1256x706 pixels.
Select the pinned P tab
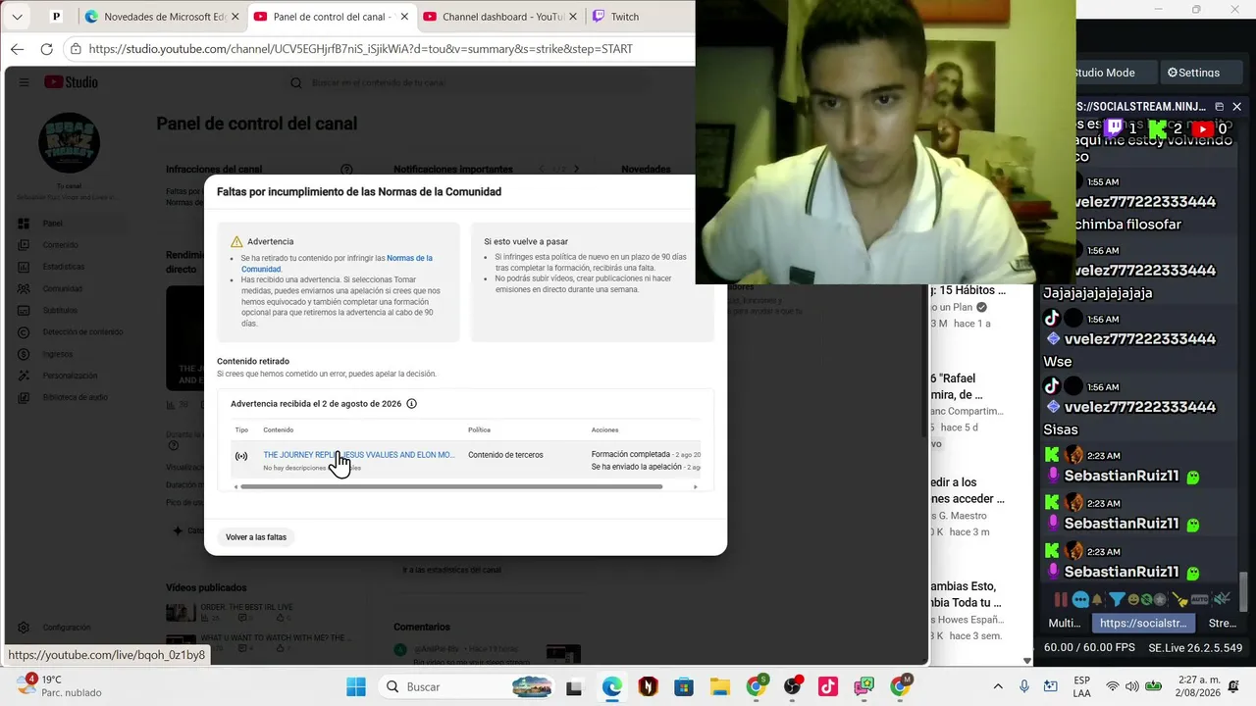(x=56, y=17)
